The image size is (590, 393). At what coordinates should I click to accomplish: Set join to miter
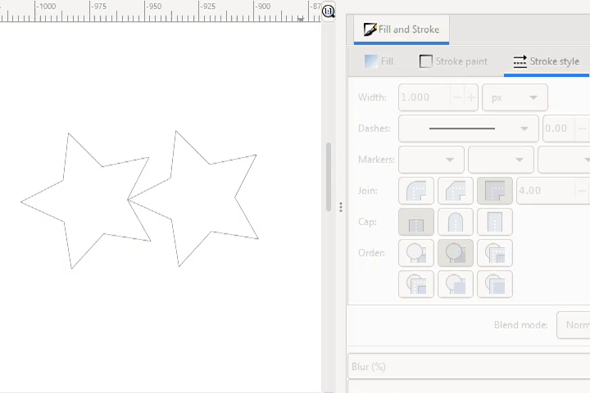494,191
